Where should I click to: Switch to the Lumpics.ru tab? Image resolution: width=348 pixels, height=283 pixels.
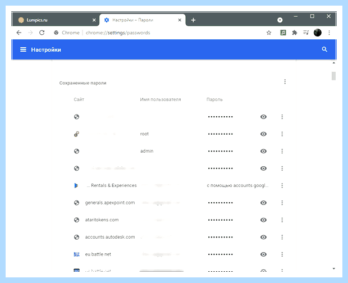[x=56, y=20]
